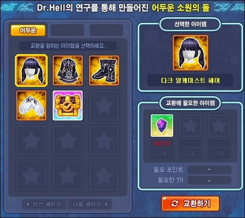Image resolution: width=245 pixels, height=218 pixels.
Task: Click the empty third tab
Action: tap(106, 30)
